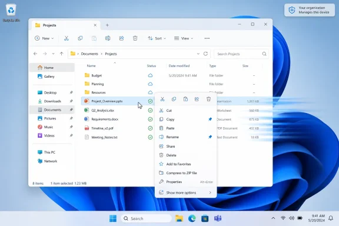The image size is (339, 226).
Task: Expand Show more options submenu
Action: coord(186,192)
